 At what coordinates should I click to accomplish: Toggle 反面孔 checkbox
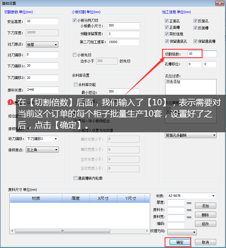[x=195, y=21]
